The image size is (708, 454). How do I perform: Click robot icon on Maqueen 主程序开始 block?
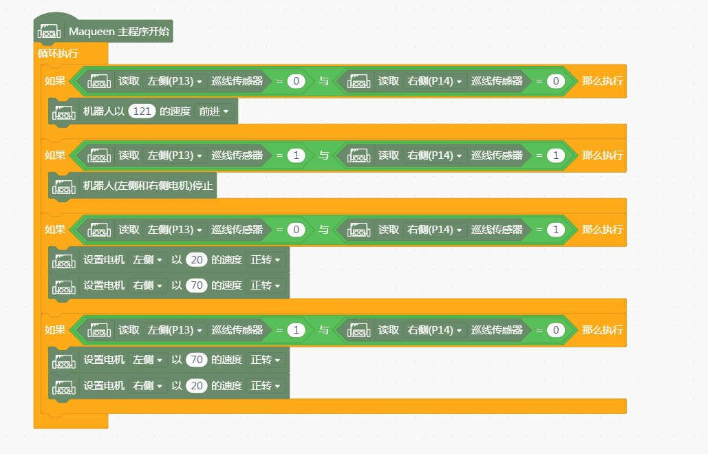[x=50, y=32]
